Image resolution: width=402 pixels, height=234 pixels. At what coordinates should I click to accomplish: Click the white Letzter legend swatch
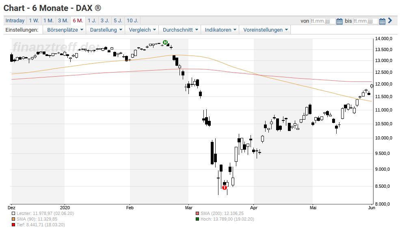13,213
